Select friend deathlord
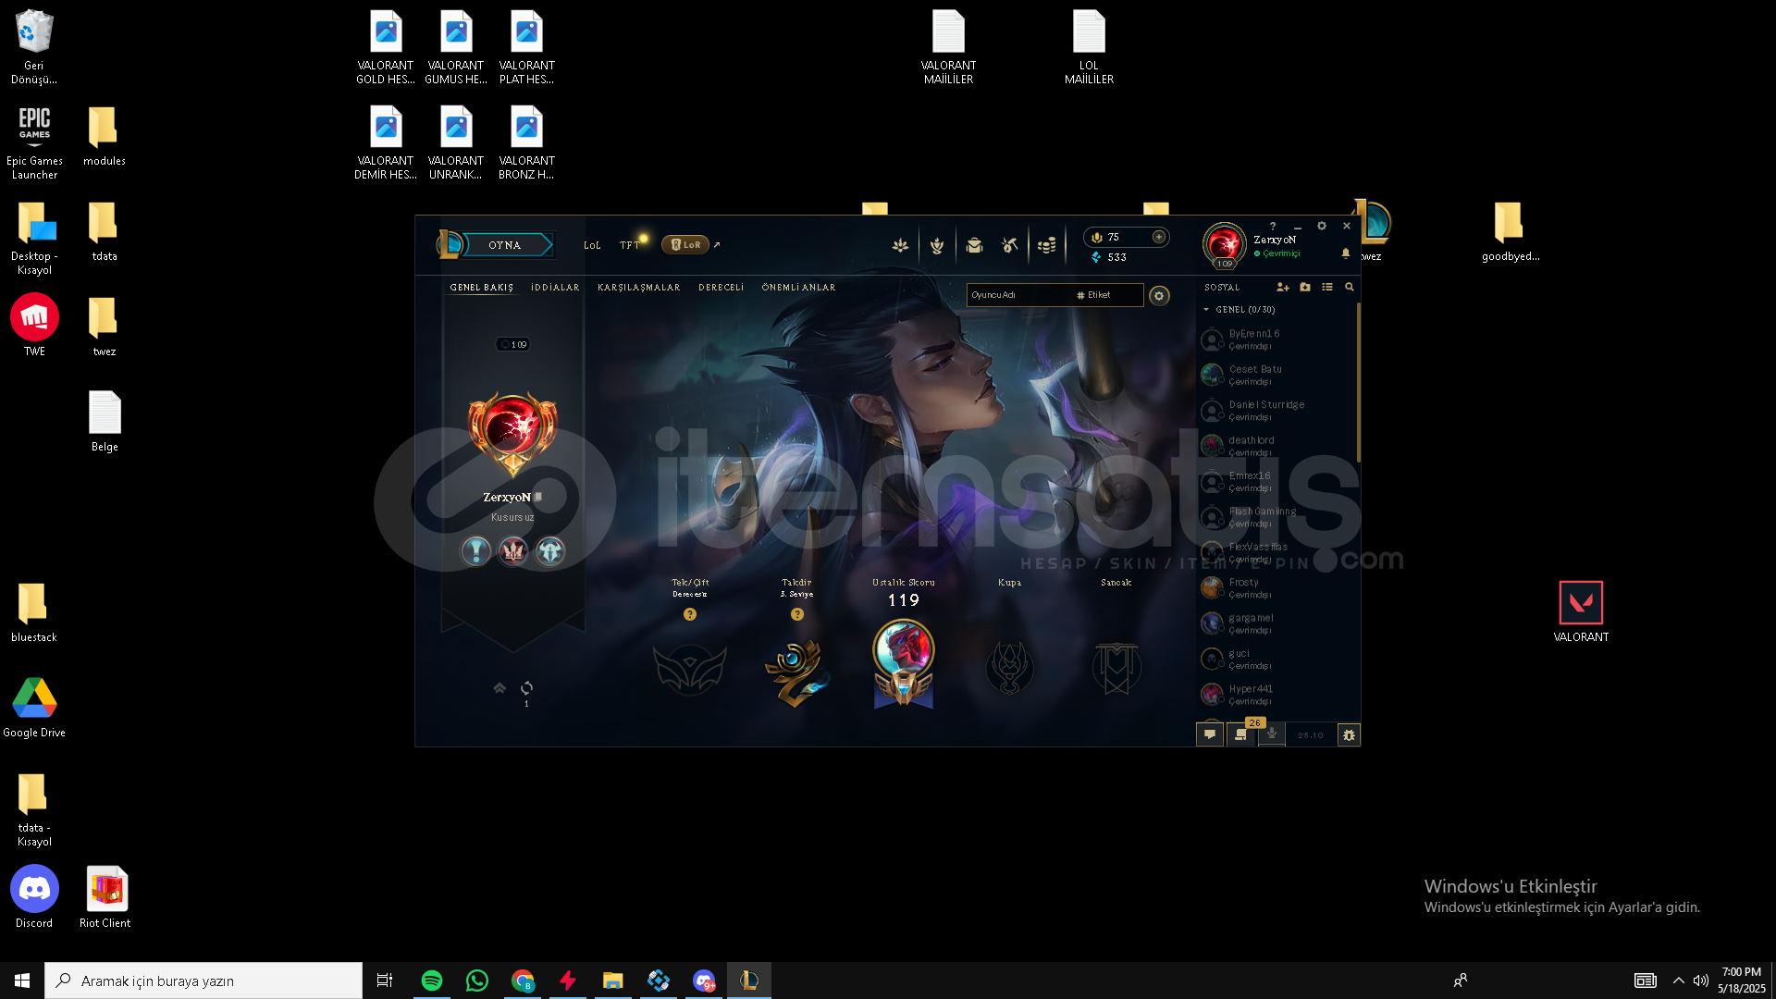Screen dimensions: 1776x999 point(1276,446)
